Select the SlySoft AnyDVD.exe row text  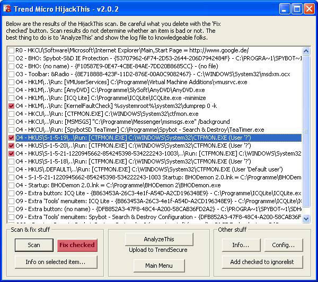(110, 90)
